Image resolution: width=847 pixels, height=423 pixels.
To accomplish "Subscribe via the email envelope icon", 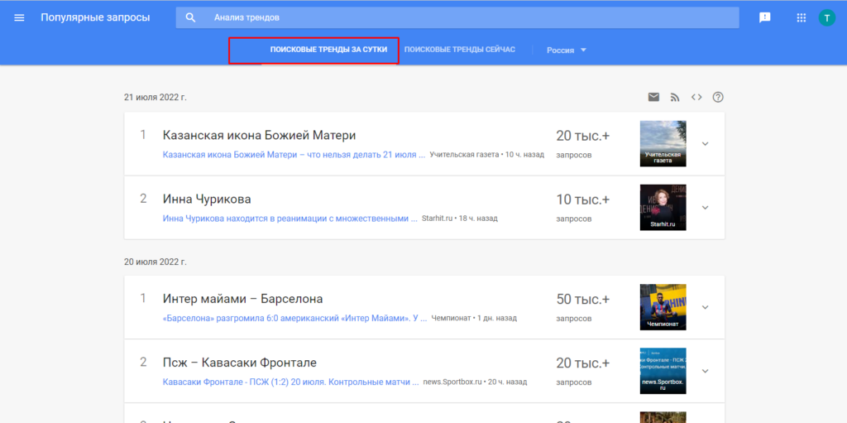I will (653, 97).
